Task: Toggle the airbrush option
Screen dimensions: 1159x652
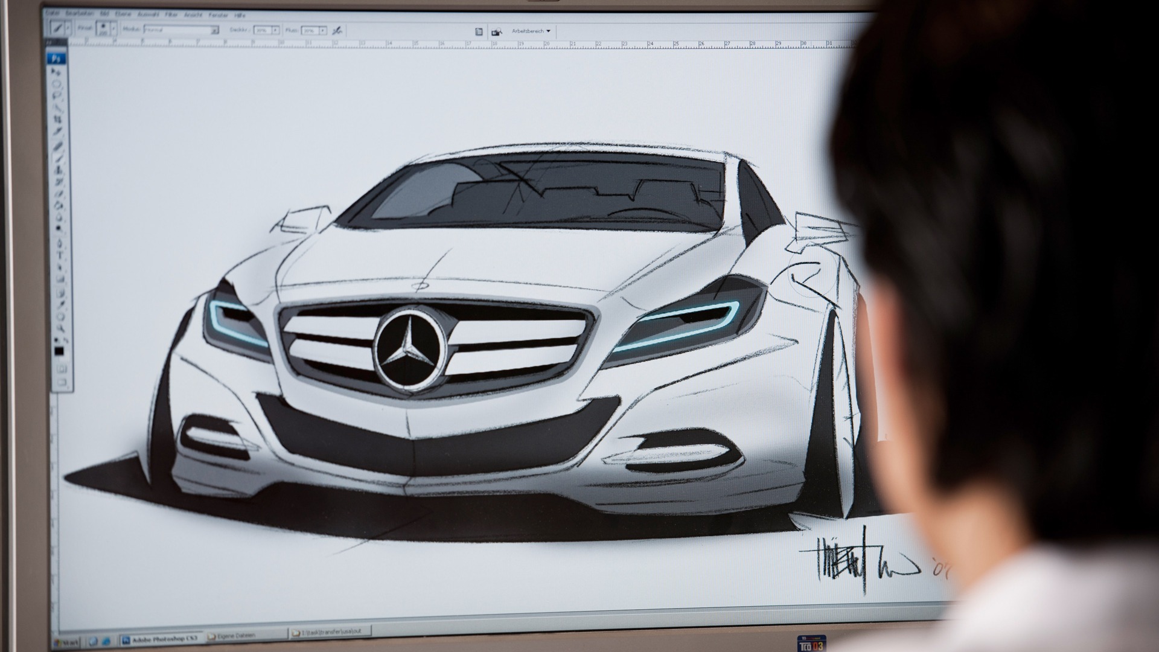Action: [x=337, y=31]
